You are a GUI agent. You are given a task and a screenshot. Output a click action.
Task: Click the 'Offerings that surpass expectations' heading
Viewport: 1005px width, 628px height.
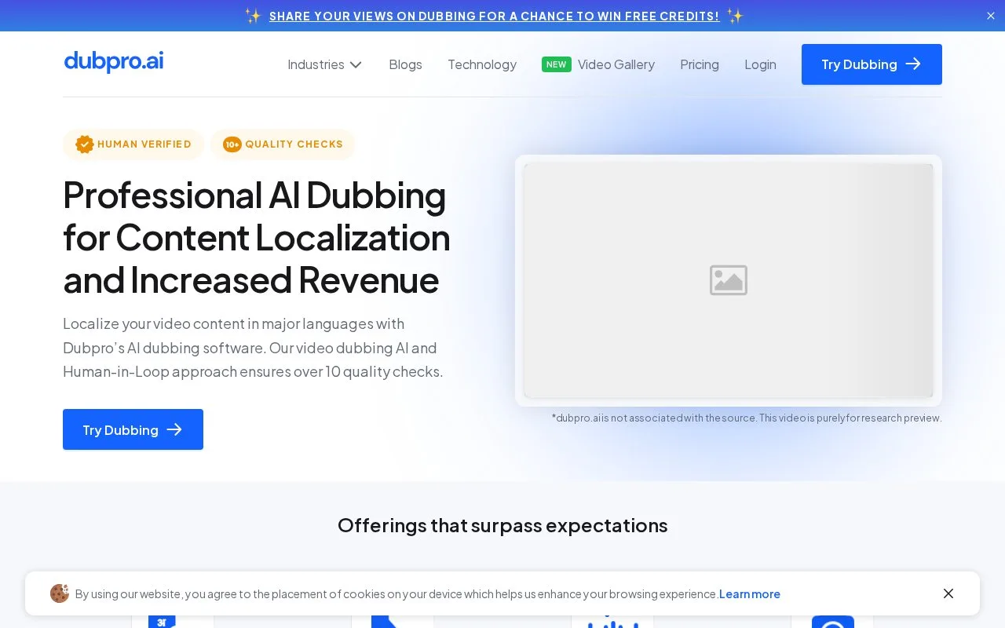[502, 525]
